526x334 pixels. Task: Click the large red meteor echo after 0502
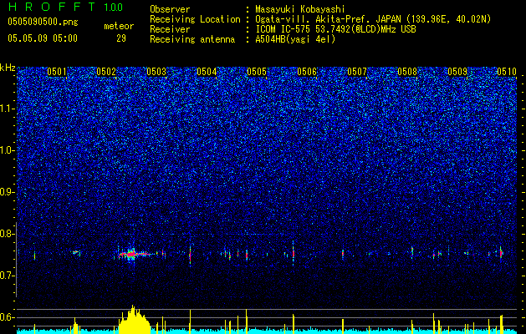(x=131, y=255)
